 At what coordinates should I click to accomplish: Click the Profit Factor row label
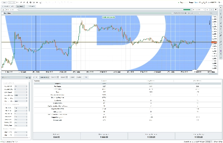(x=58, y=86)
